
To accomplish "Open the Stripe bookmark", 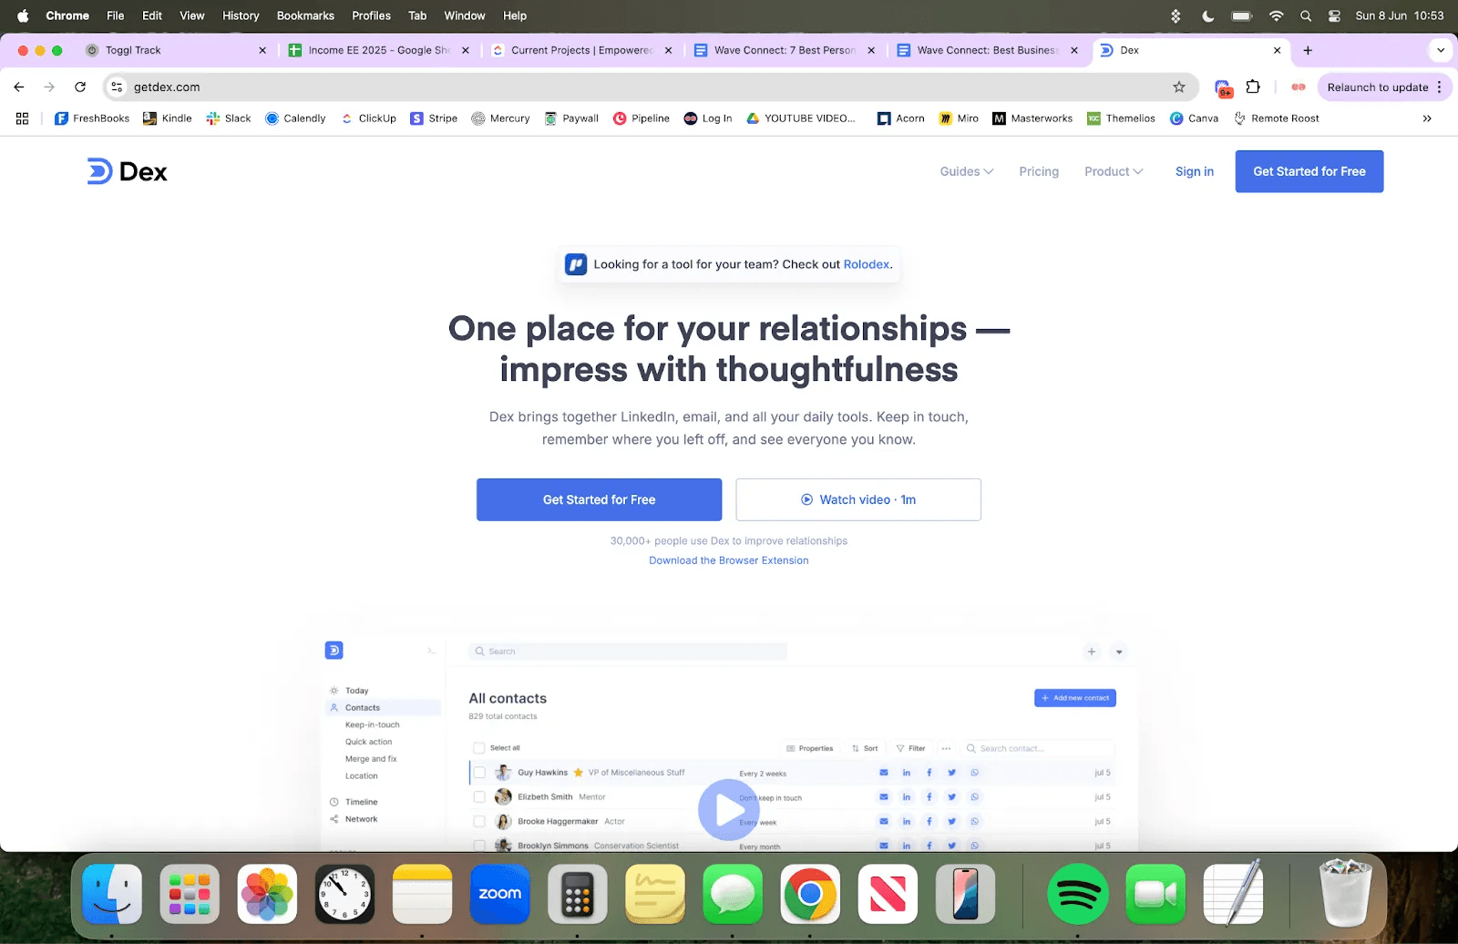I will [434, 118].
